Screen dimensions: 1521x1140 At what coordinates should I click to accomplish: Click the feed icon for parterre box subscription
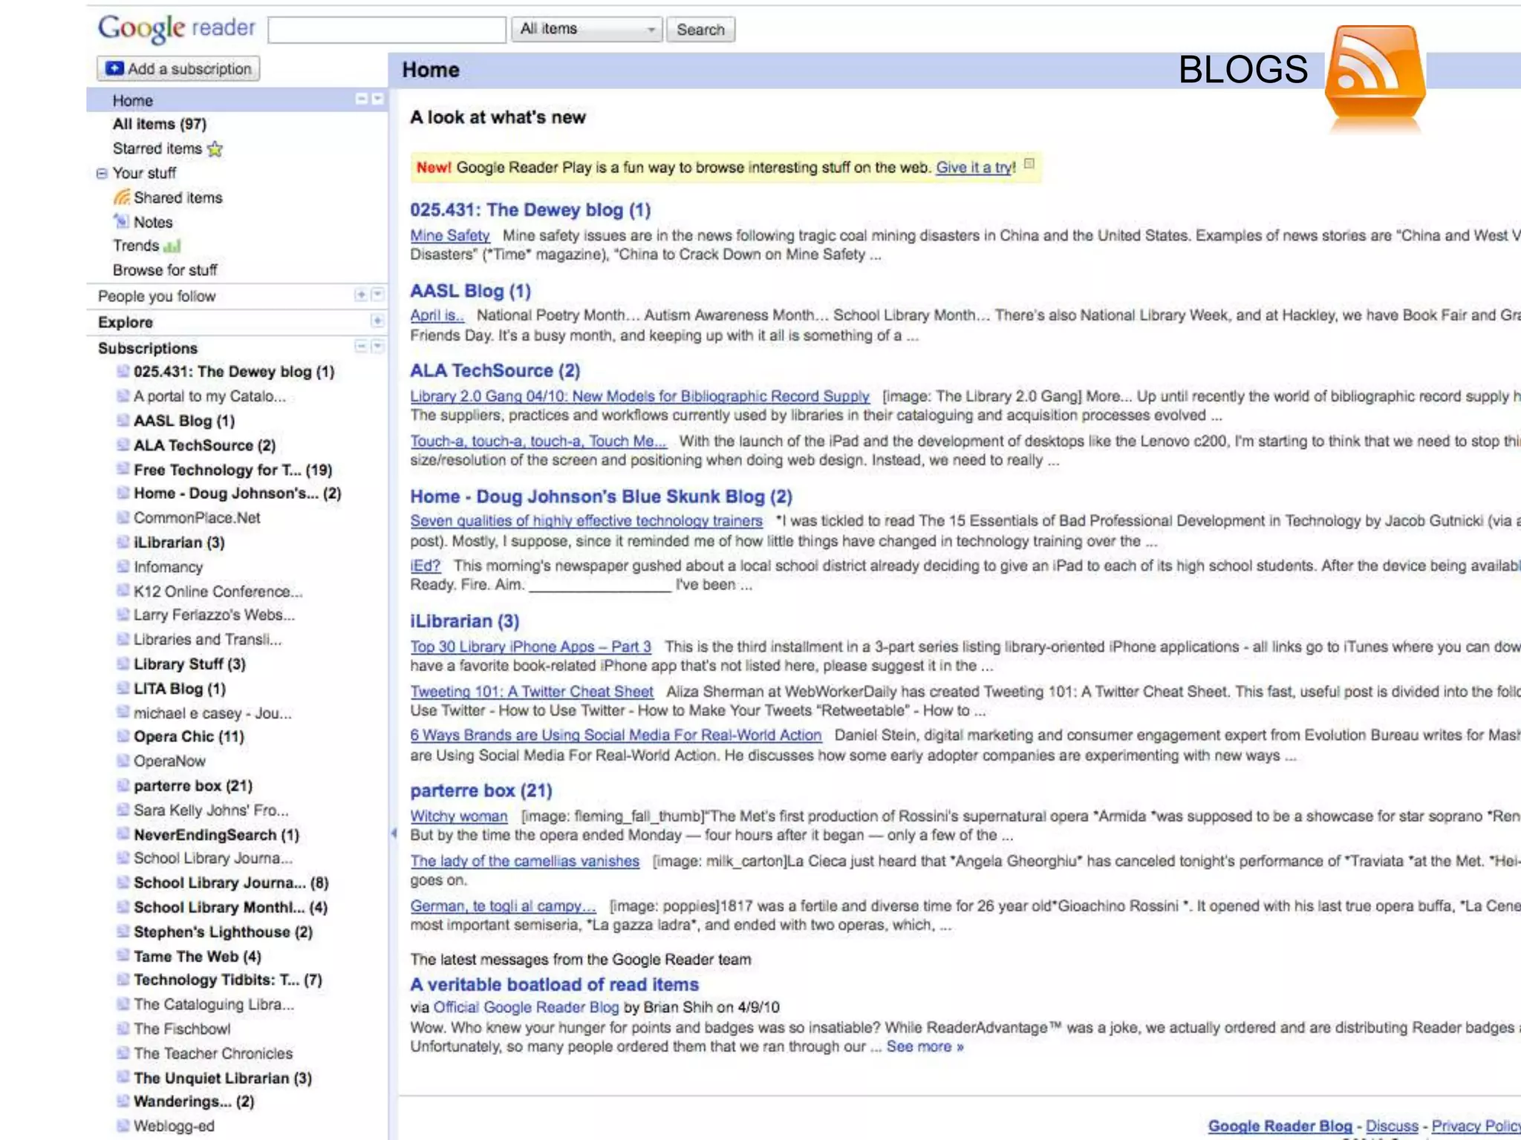(123, 785)
